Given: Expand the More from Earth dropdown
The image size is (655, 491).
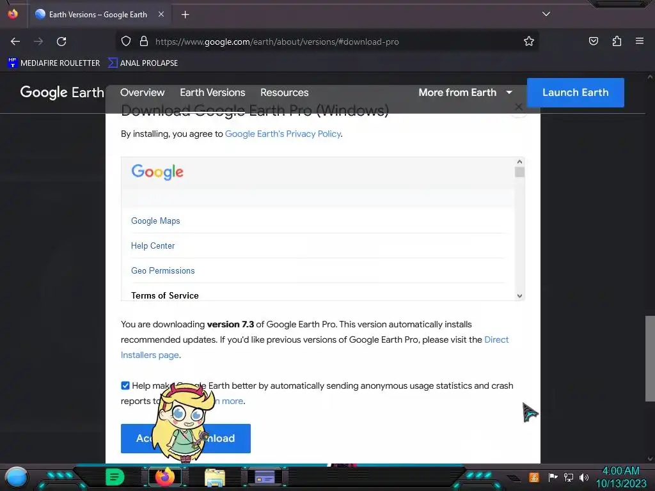Looking at the screenshot, I should pos(466,92).
